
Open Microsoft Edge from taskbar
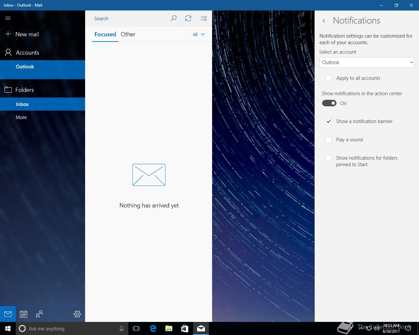(153, 328)
